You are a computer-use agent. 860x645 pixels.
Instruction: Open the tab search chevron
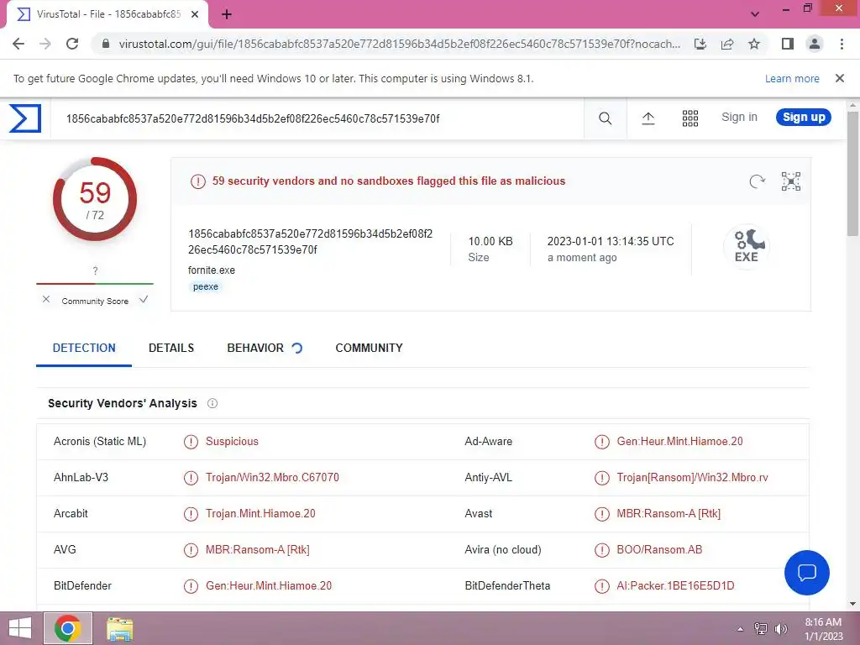click(755, 14)
